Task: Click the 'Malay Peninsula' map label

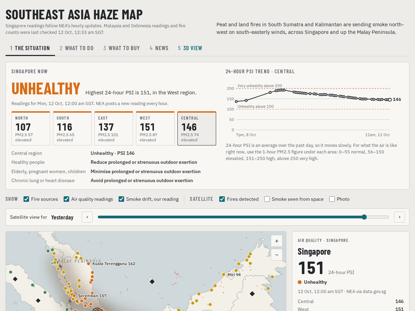Action: [79, 261]
